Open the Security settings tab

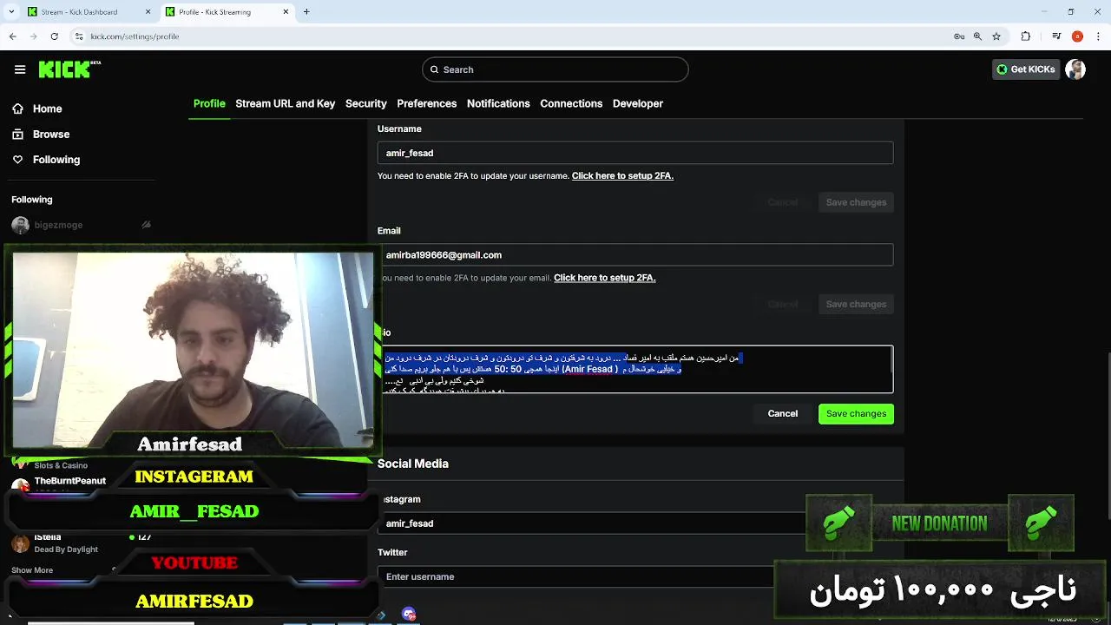tap(365, 103)
